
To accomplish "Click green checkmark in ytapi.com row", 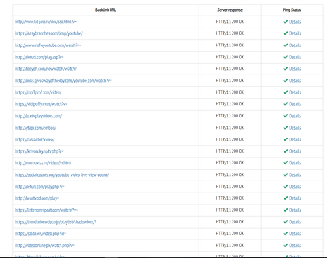I will pos(286,128).
